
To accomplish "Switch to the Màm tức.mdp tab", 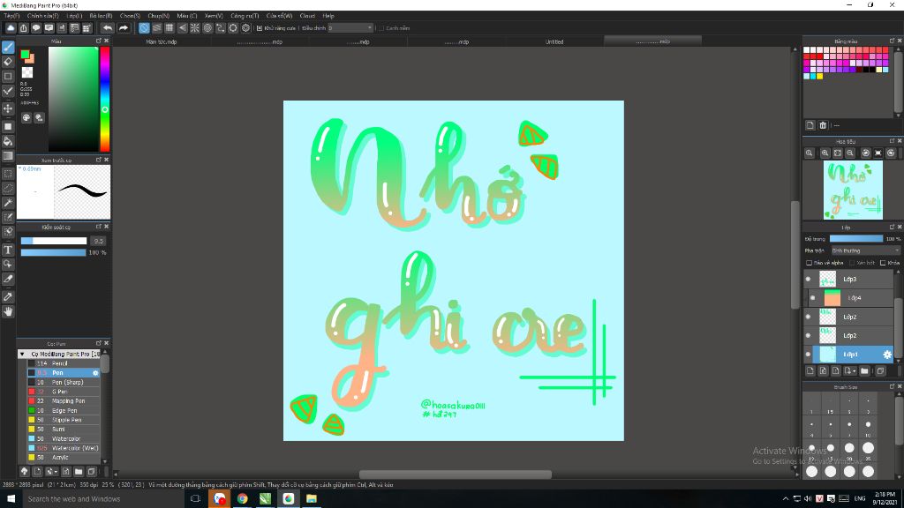I will [x=161, y=41].
